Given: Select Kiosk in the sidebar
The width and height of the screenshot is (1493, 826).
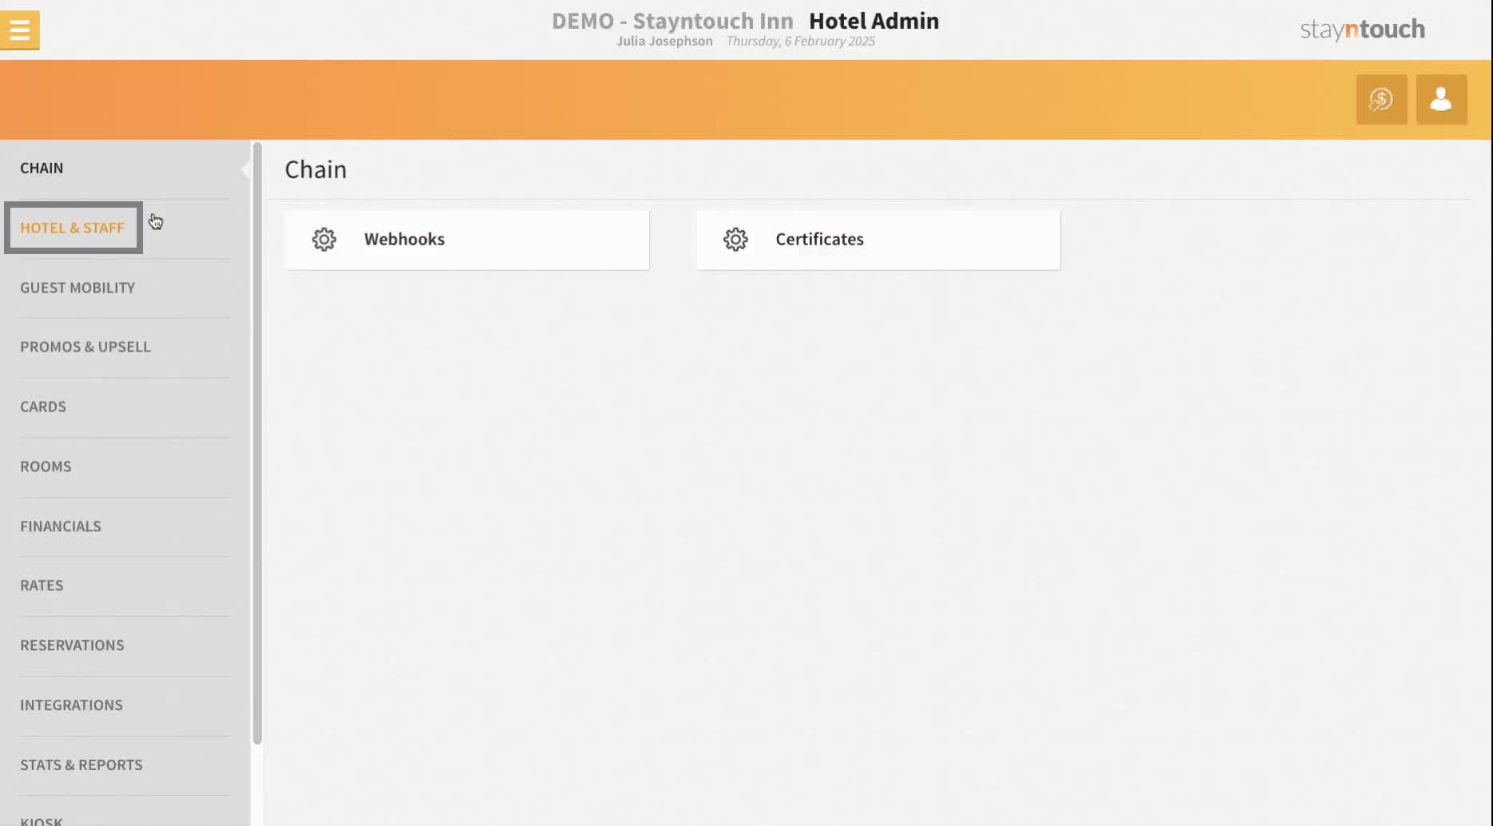Looking at the screenshot, I should click(42, 820).
